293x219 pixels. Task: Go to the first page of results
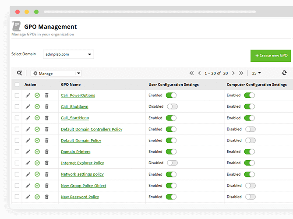[x=191, y=73]
